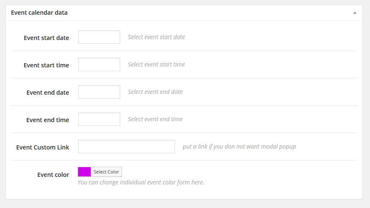Click the Event calendar data panel title
The height and width of the screenshot is (208, 370).
click(39, 13)
